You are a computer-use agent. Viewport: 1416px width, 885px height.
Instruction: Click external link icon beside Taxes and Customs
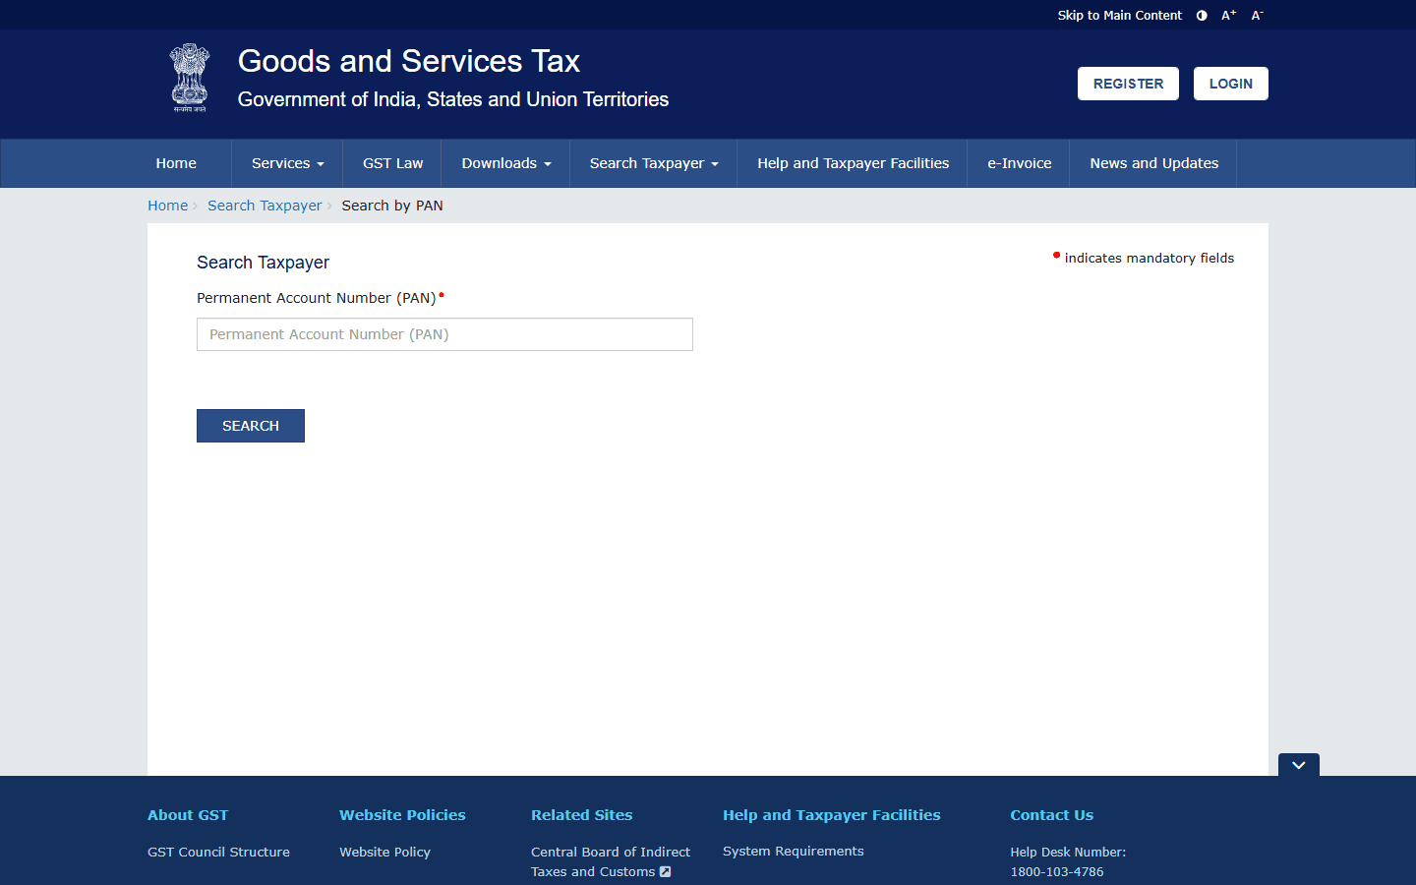point(666,872)
